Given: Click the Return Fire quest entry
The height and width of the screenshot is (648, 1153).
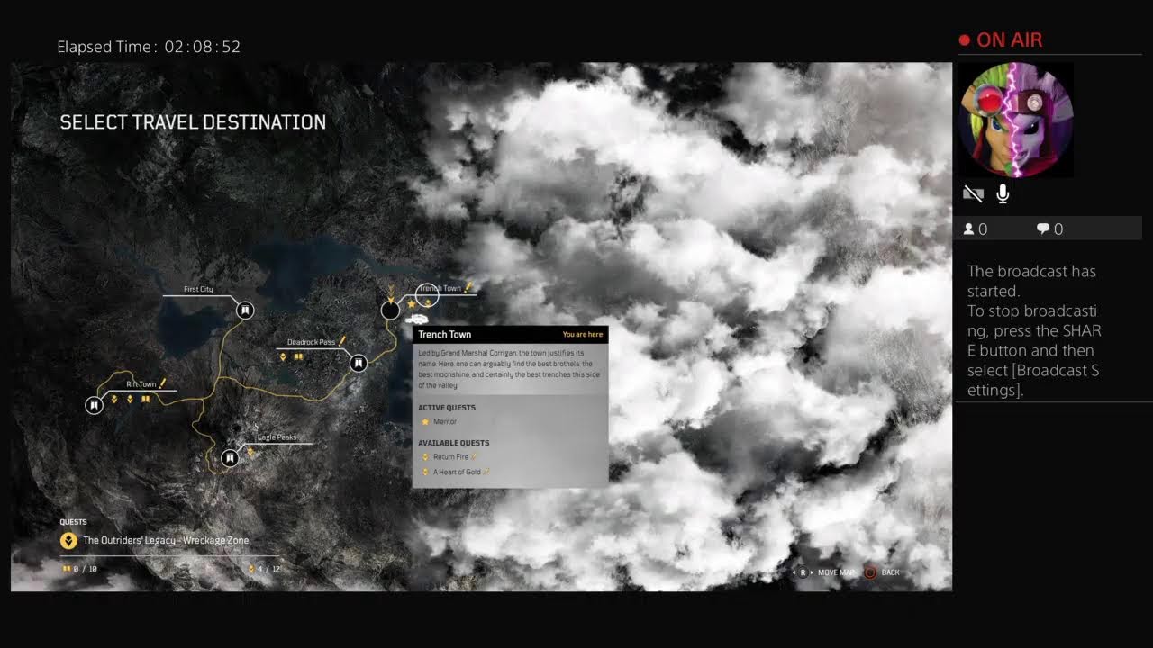Looking at the screenshot, I should [x=451, y=457].
